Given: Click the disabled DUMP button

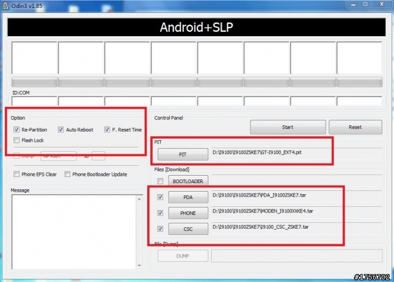Looking at the screenshot, I should point(183,256).
